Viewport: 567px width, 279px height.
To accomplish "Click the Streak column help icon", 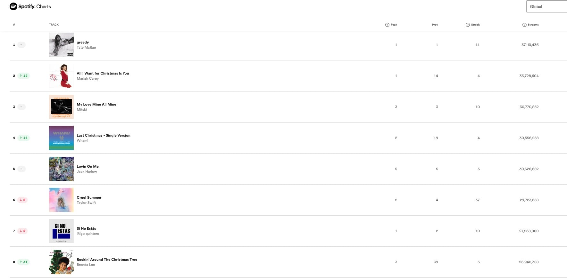I will (x=468, y=25).
